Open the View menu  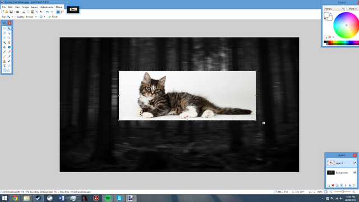click(17, 7)
